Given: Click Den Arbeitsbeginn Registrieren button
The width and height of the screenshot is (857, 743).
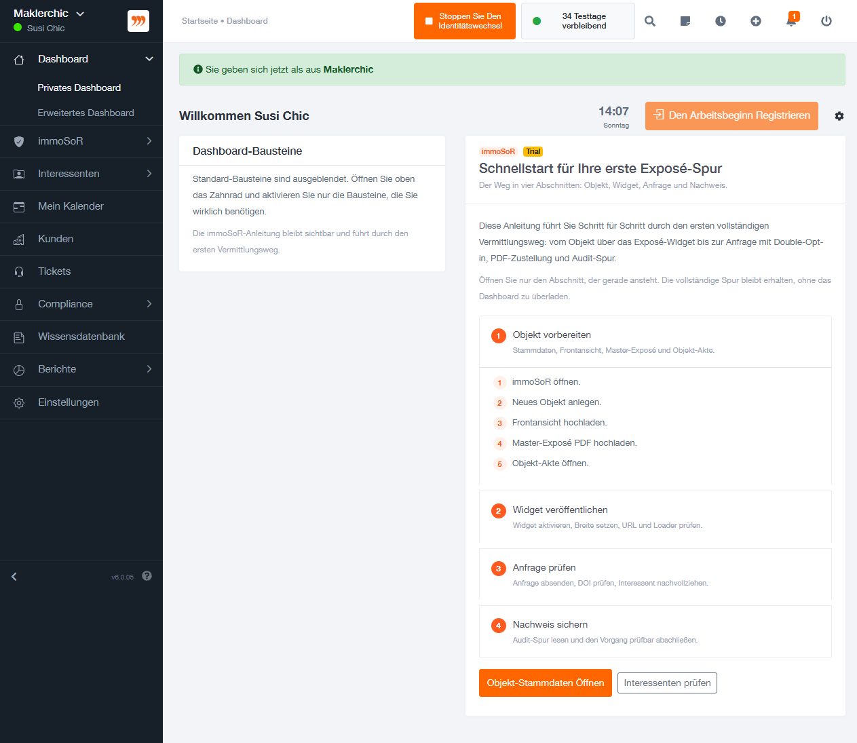Looking at the screenshot, I should coord(731,115).
